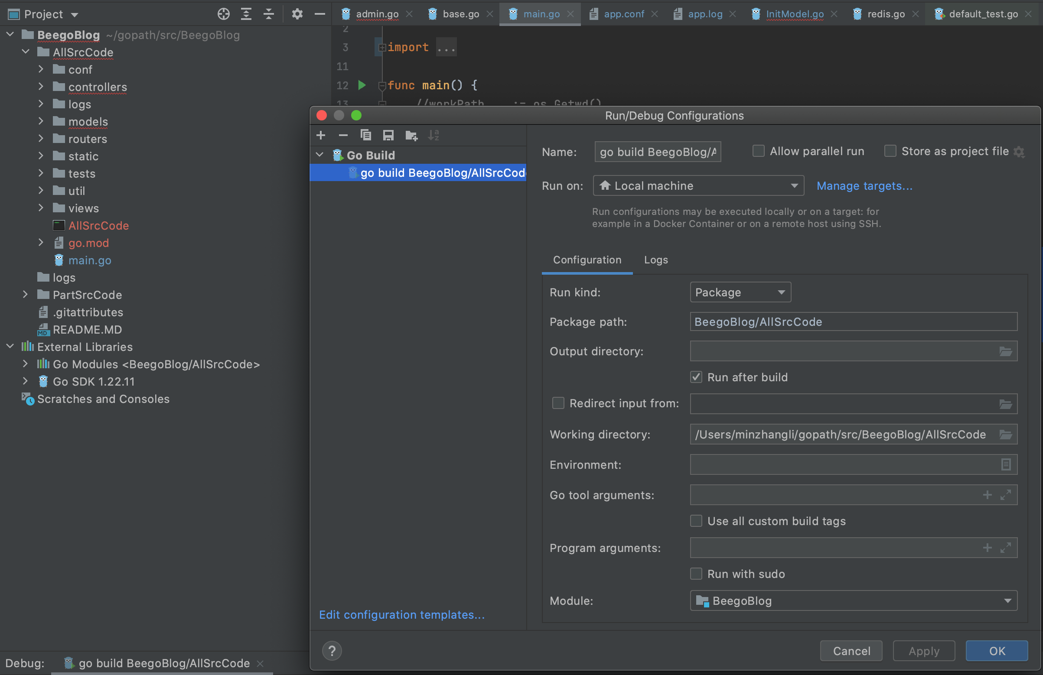Image resolution: width=1043 pixels, height=675 pixels.
Task: Expand Go SDK 1.22.11 node
Action: [x=25, y=382]
